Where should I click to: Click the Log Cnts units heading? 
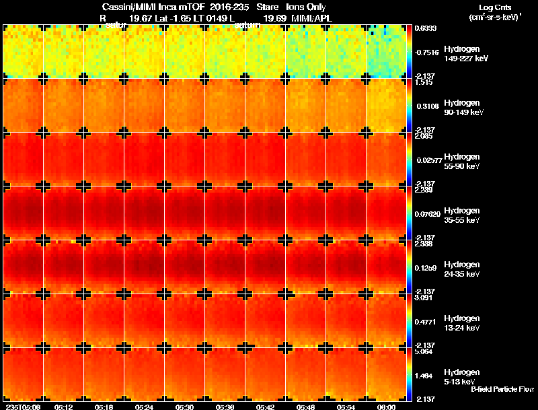pos(495,7)
